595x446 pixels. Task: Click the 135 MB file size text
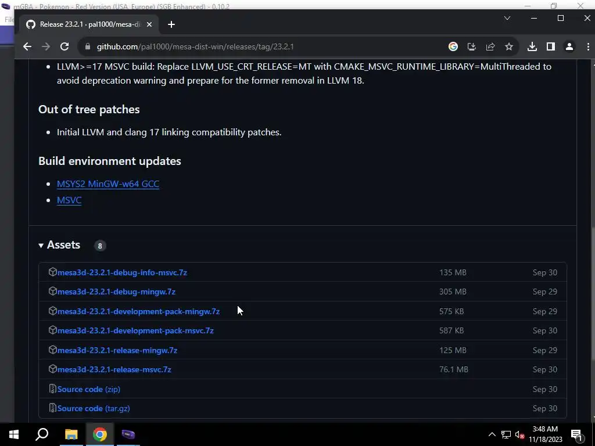[453, 273]
